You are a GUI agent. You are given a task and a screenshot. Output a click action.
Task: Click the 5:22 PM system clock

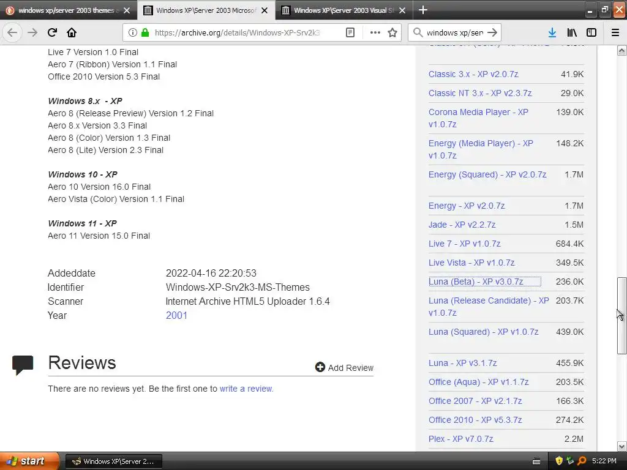(604, 461)
